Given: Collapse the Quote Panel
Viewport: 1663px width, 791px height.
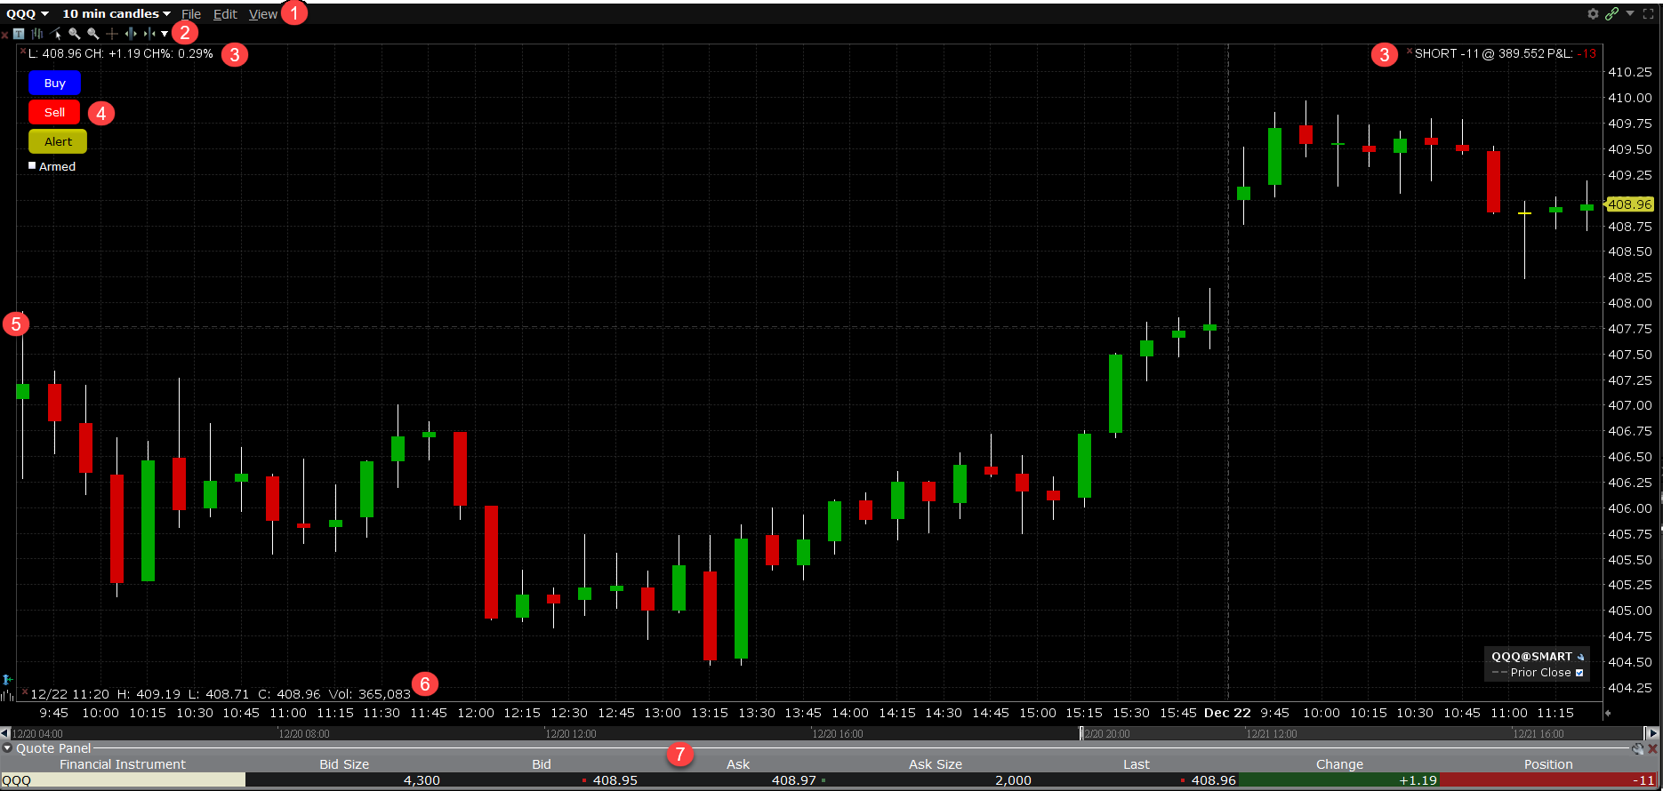Looking at the screenshot, I should [7, 748].
